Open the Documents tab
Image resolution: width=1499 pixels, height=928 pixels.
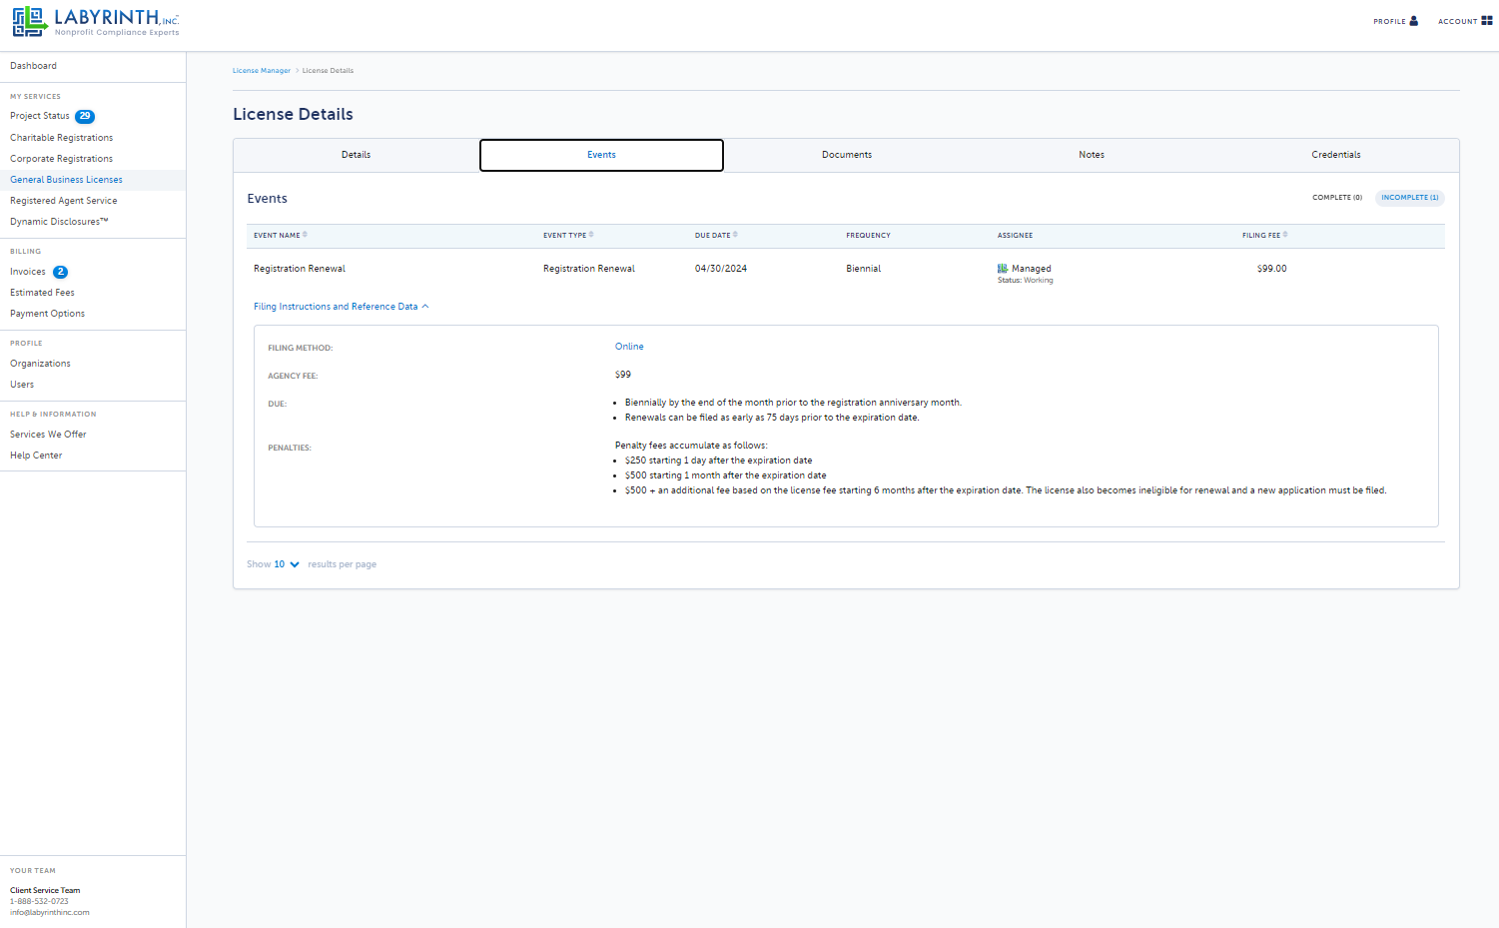(847, 155)
